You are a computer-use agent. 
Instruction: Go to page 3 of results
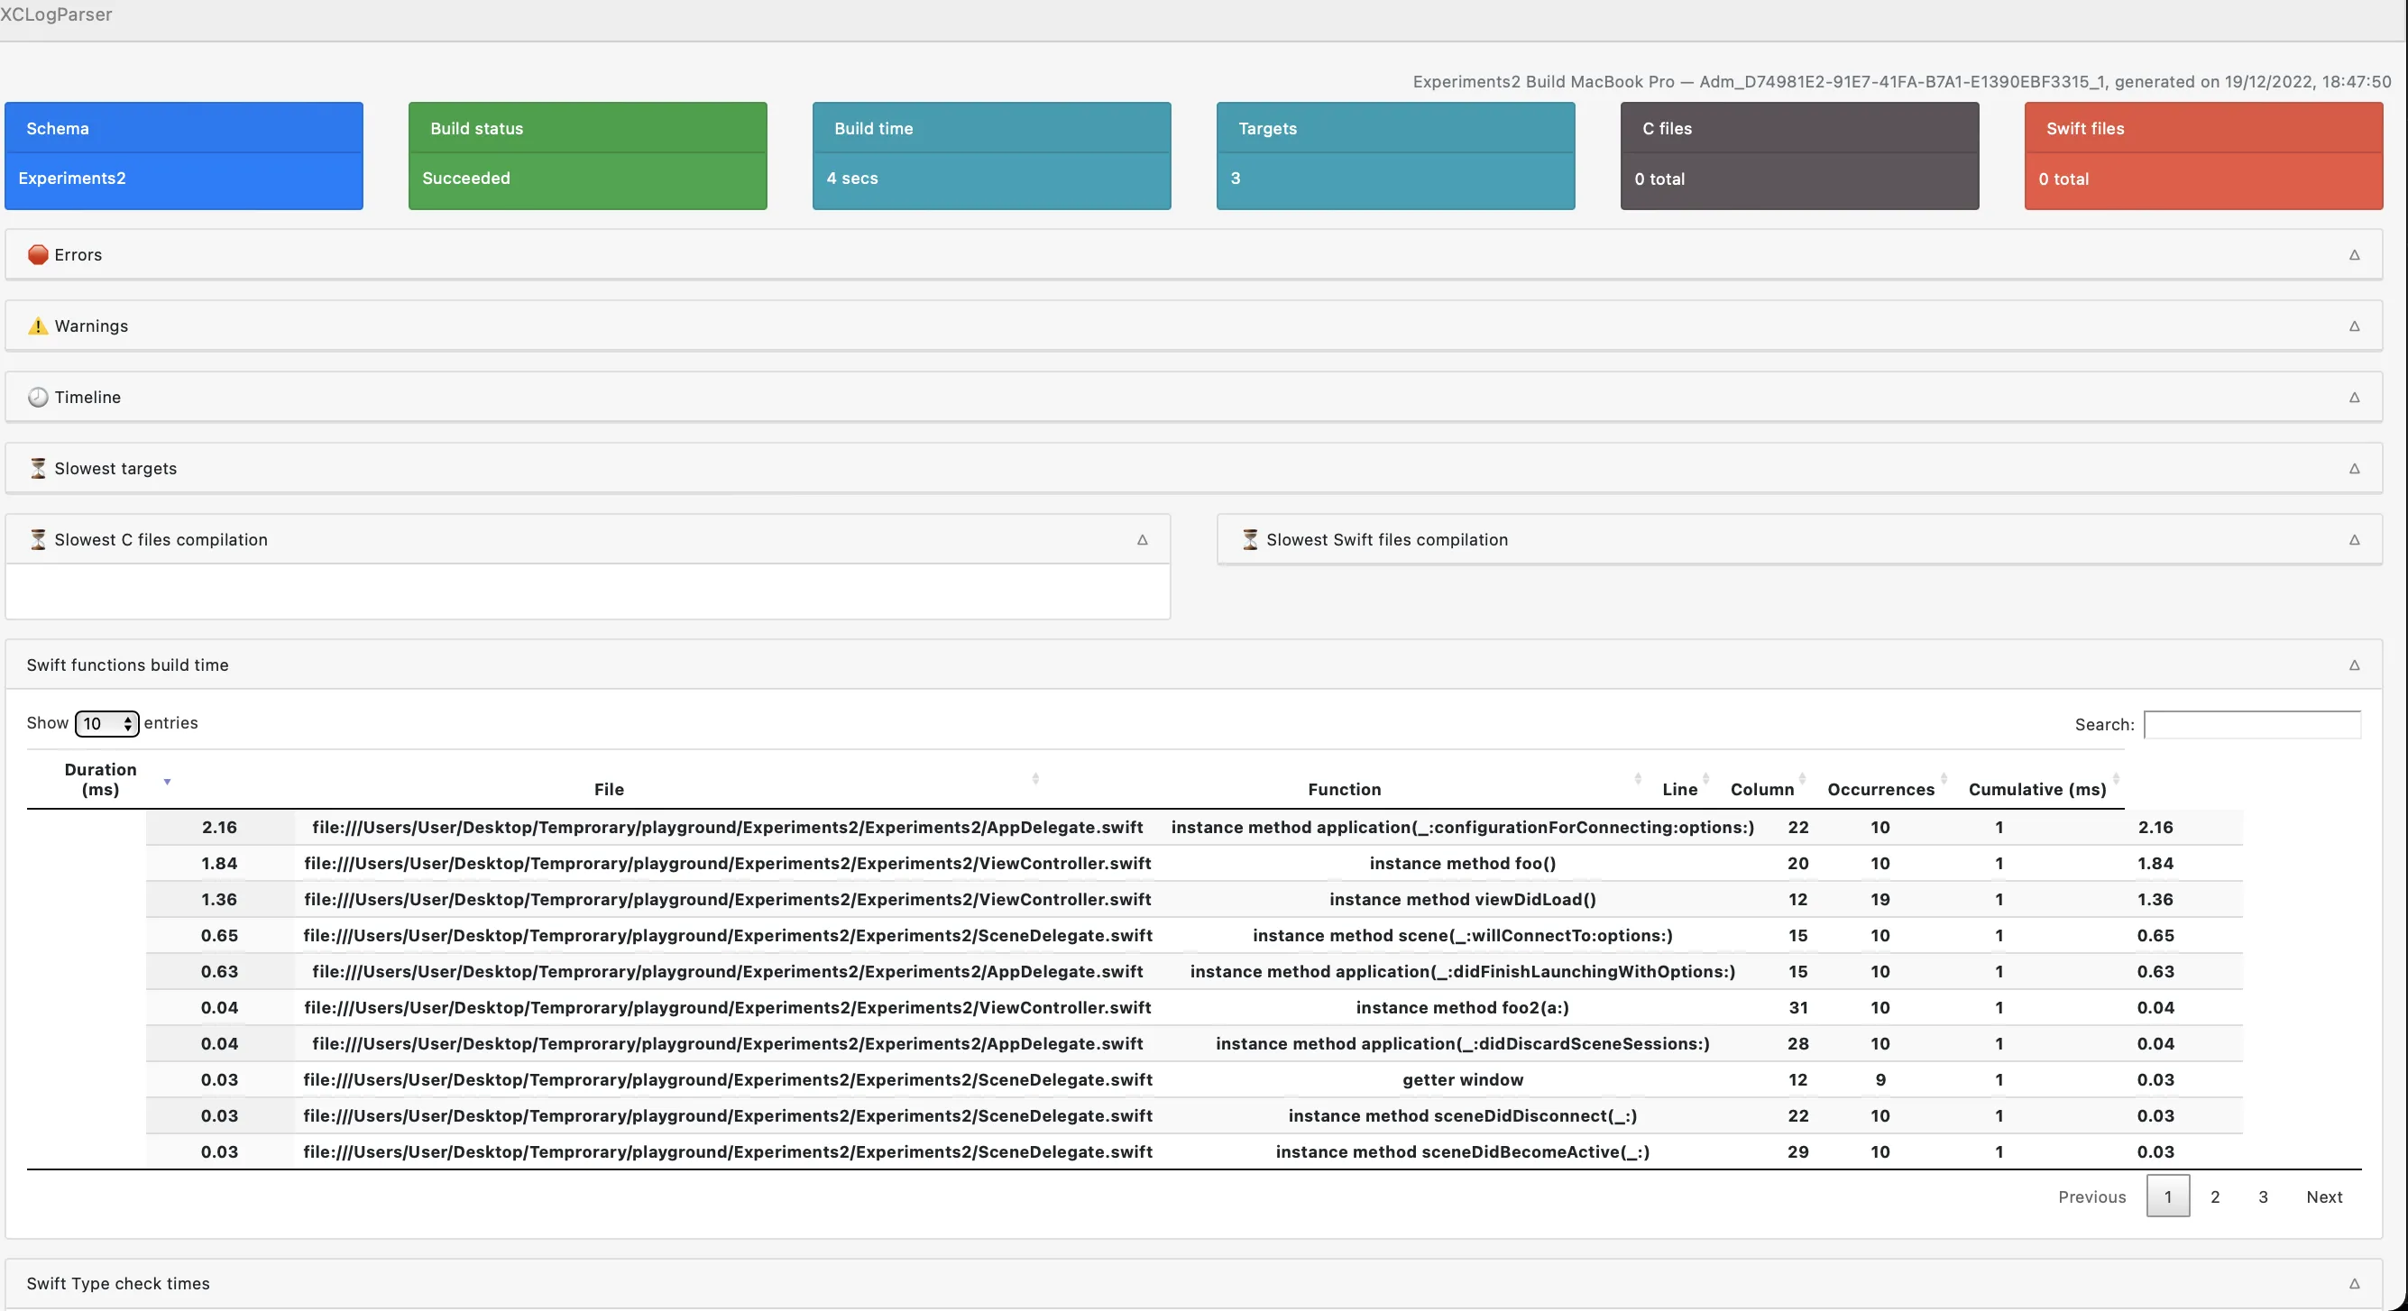(2263, 1197)
